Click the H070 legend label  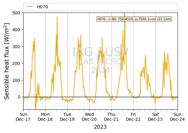tap(43, 7)
